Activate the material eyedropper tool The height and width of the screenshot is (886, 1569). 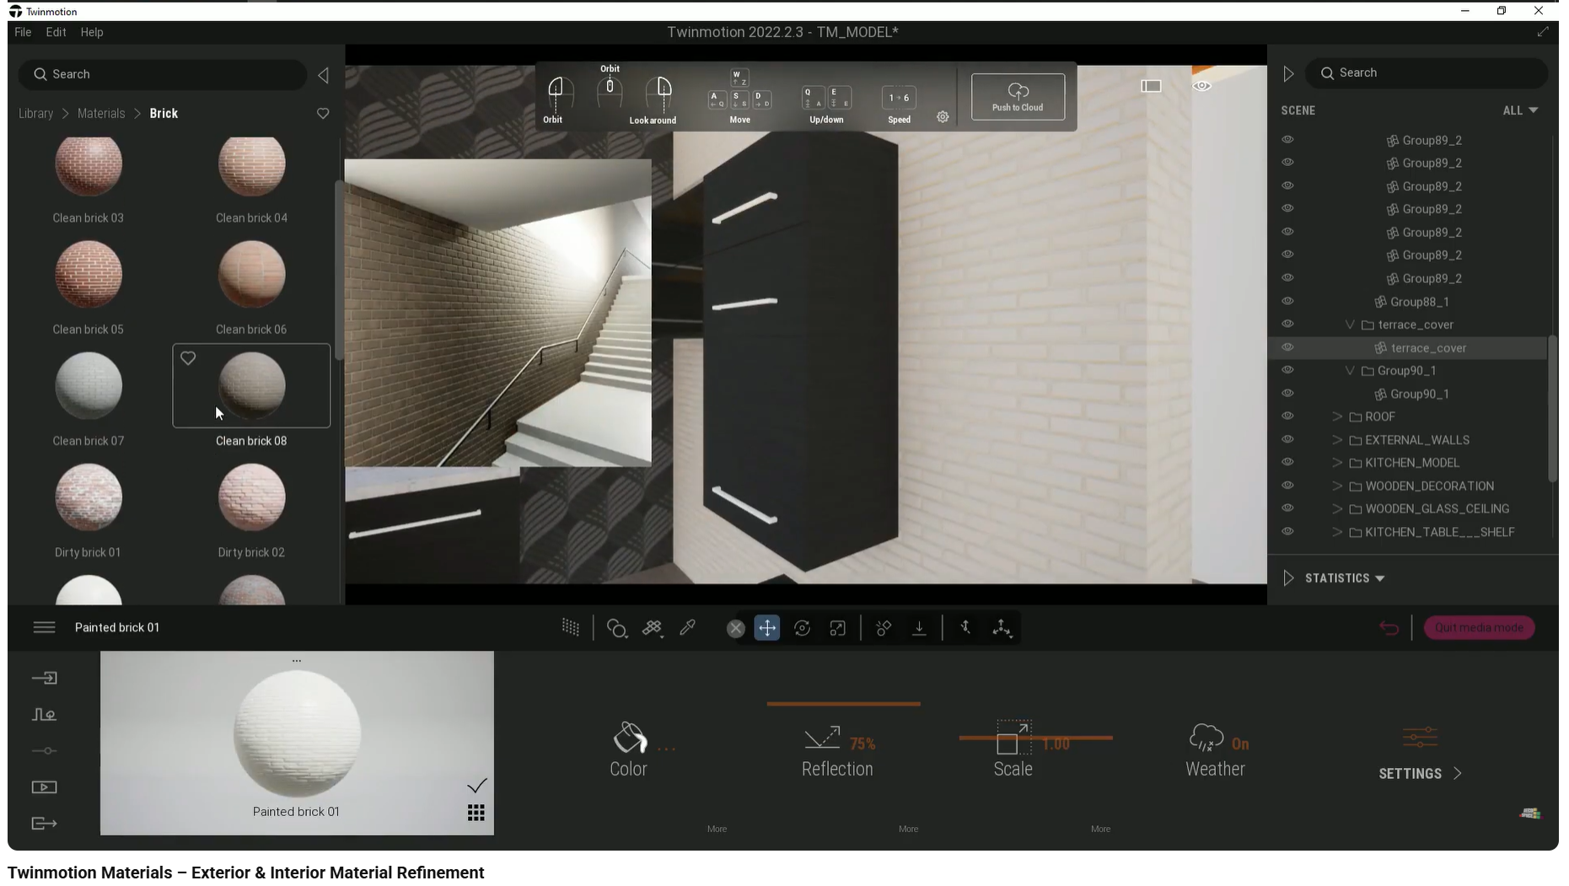[x=688, y=627]
